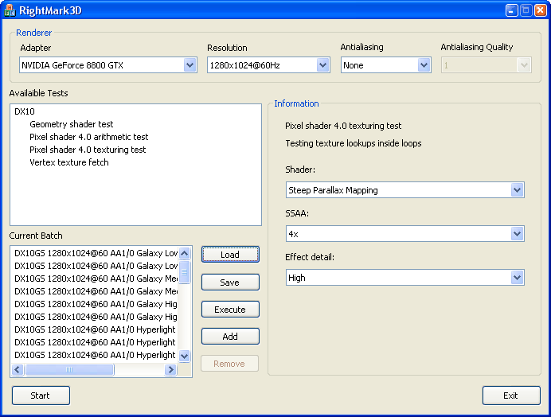The width and height of the screenshot is (551, 417).
Task: Select Geometry shader test
Action: tap(72, 124)
